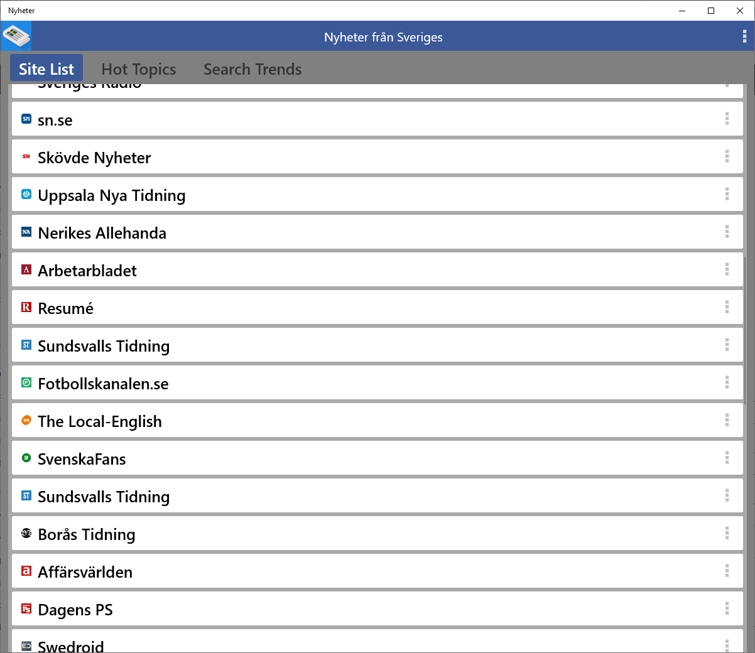Click the SvenskaFans green circle favicon

tap(26, 458)
